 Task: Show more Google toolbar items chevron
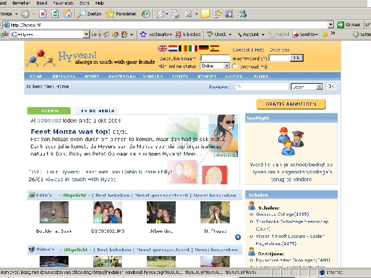(333, 33)
